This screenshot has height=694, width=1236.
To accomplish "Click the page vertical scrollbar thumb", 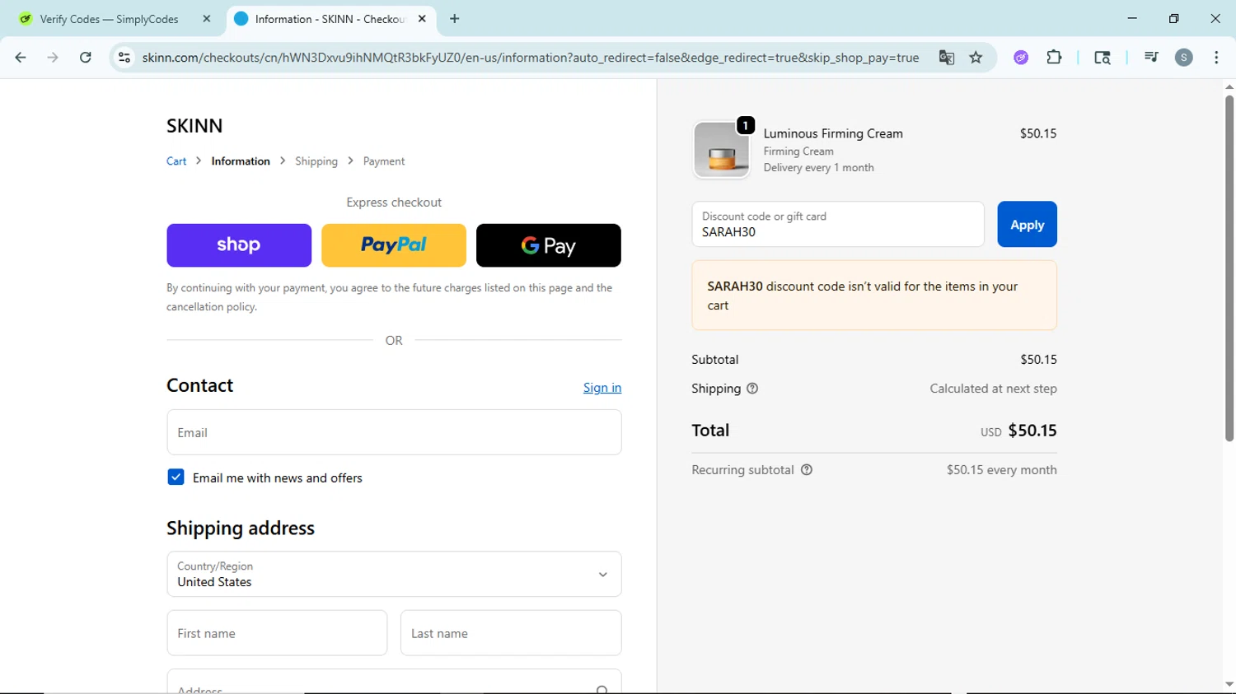I will (x=1229, y=268).
